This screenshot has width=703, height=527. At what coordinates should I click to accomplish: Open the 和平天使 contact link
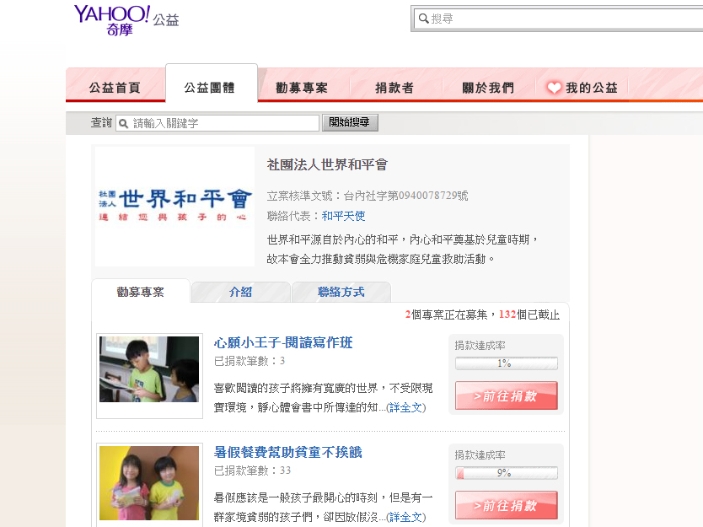pos(343,216)
